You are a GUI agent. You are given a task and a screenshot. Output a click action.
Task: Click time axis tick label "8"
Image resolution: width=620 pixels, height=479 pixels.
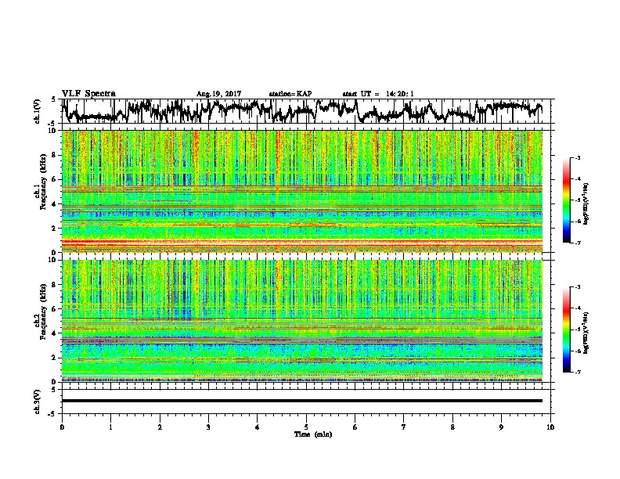tap(452, 427)
